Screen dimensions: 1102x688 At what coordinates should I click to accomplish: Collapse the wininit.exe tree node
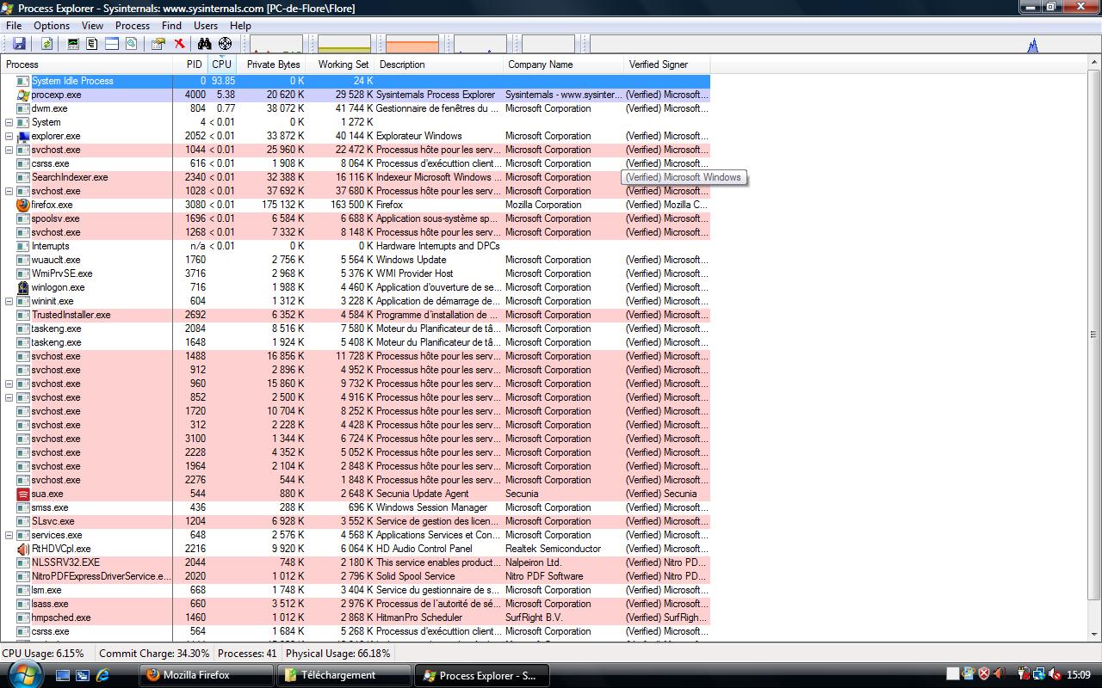point(9,301)
